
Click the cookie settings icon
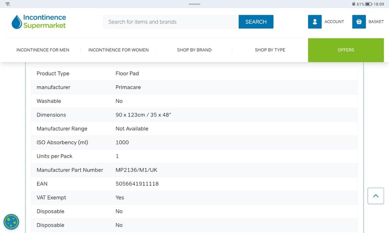pos(11,221)
